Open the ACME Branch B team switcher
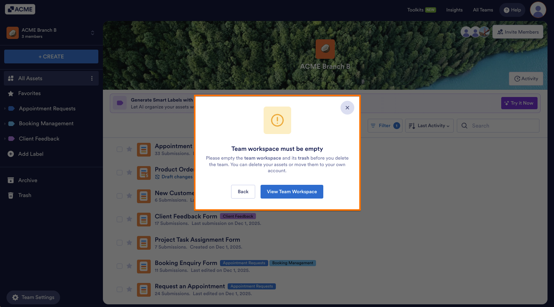 51,33
